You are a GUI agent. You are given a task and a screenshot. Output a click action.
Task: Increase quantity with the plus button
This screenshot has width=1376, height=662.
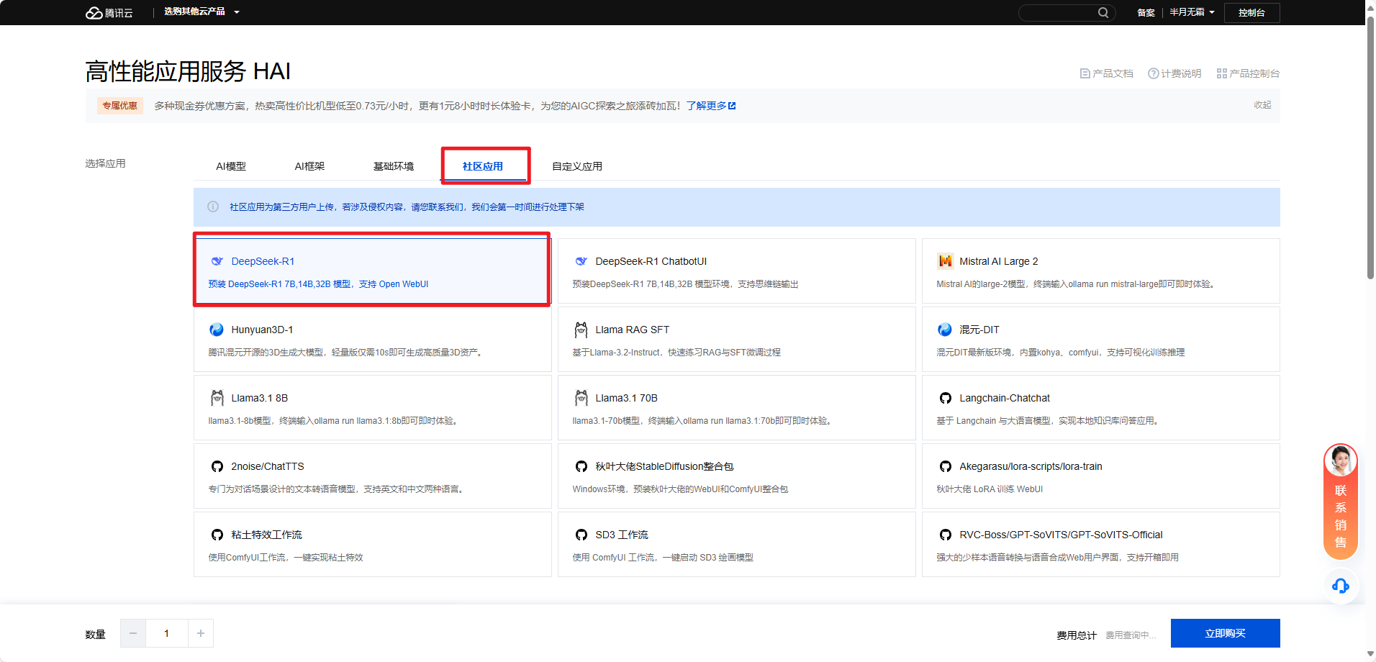pyautogui.click(x=201, y=633)
